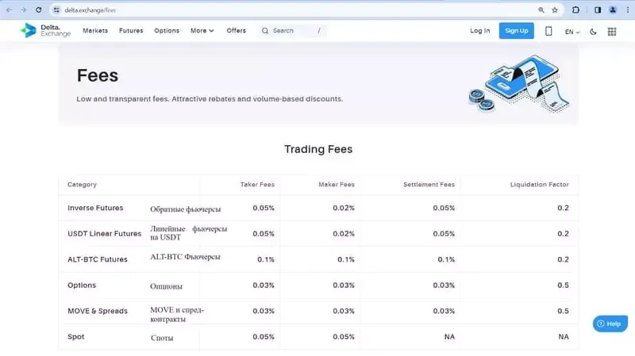Toggle dark mode moon icon
This screenshot has height=356, width=635.
pyautogui.click(x=593, y=32)
